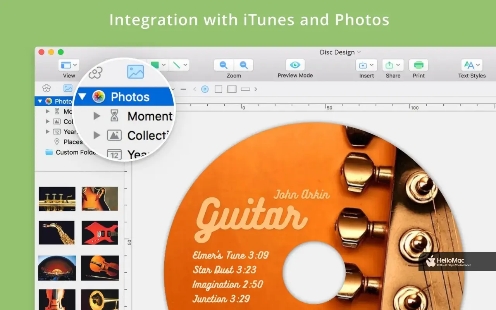The height and width of the screenshot is (310, 496).
Task: Select the booklet layout icon
Action: [x=232, y=89]
